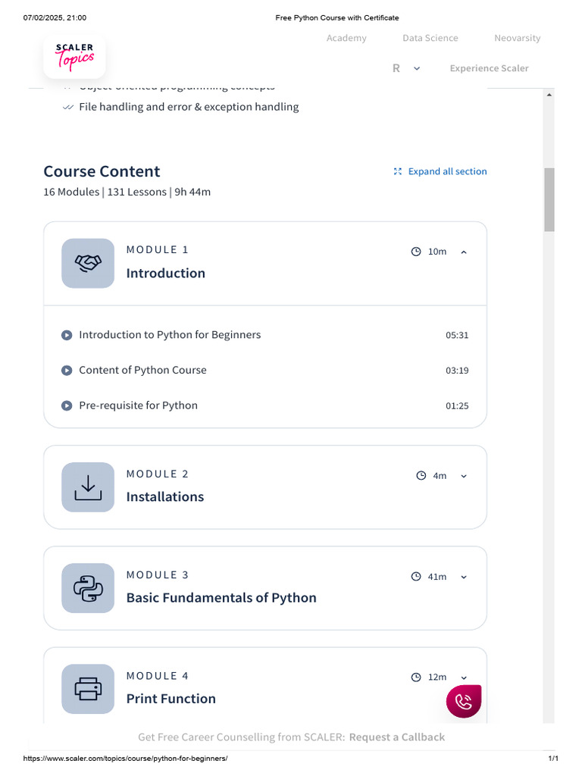Image resolution: width=582 pixels, height=776 pixels.
Task: Play the Introduction to Python for Beginners lesson
Action: (67, 335)
